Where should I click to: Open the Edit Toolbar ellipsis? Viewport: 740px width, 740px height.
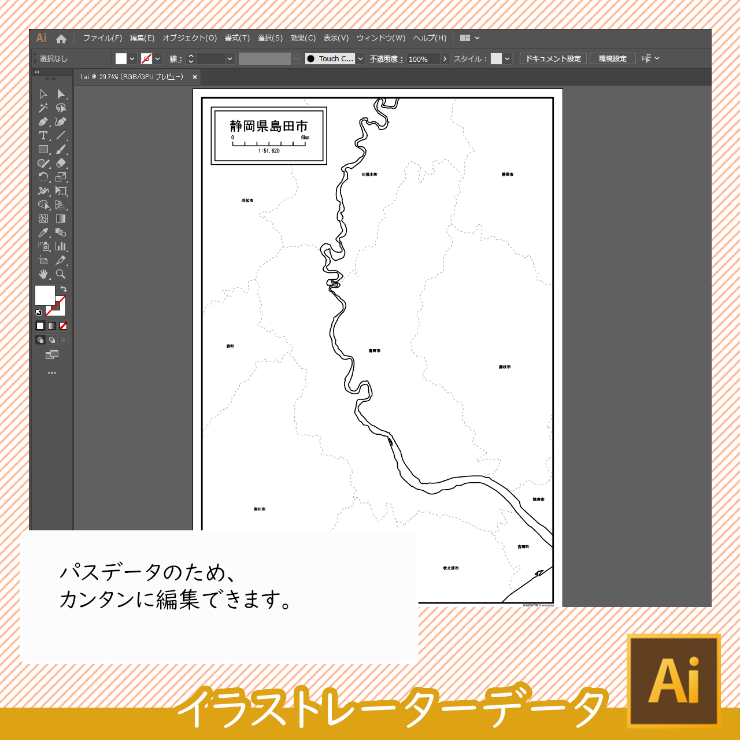[52, 373]
